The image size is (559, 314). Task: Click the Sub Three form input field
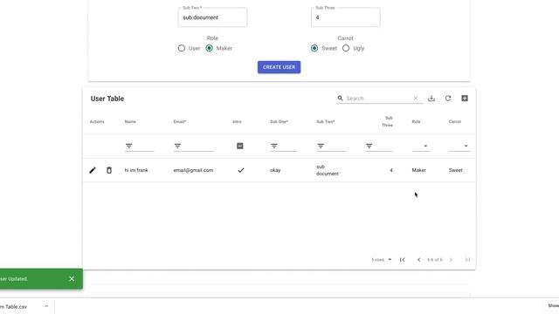tap(346, 17)
